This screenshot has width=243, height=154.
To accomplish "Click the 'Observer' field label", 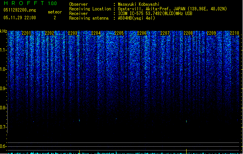I will tap(78, 4).
